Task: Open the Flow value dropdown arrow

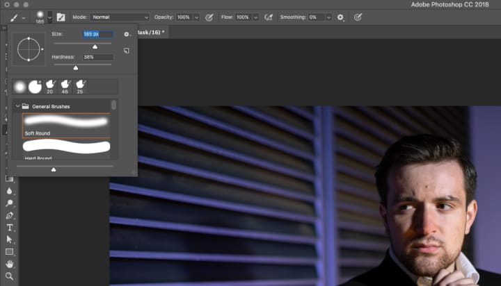Action: (x=256, y=17)
